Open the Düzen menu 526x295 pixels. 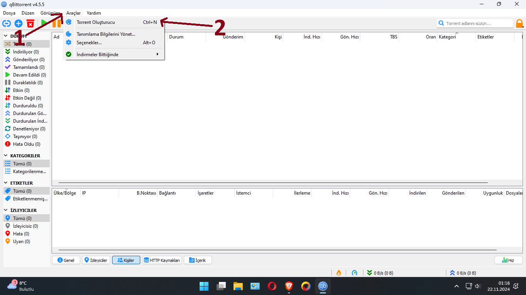[x=28, y=13]
